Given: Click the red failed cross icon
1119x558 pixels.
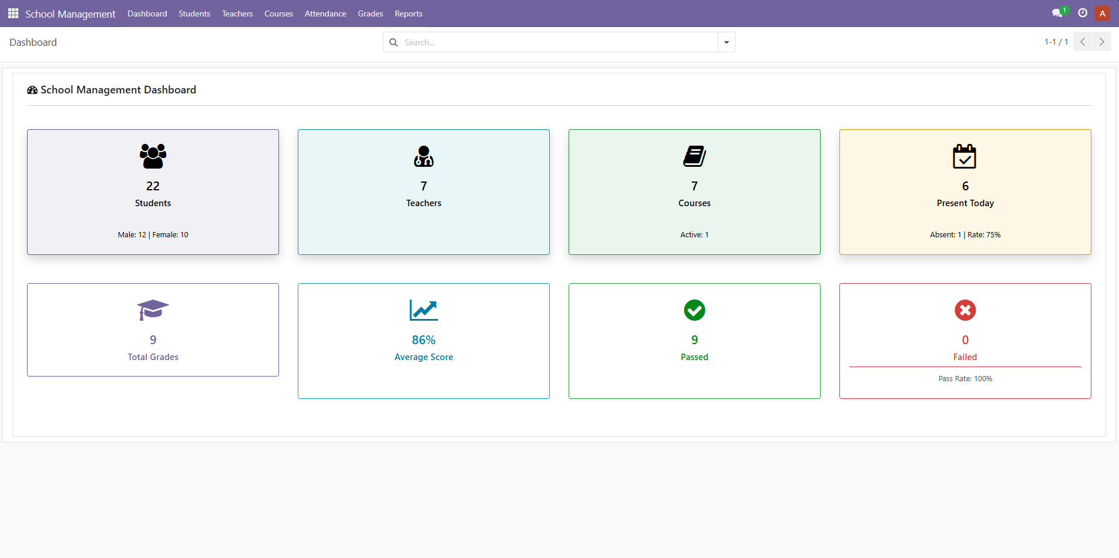Looking at the screenshot, I should point(965,310).
